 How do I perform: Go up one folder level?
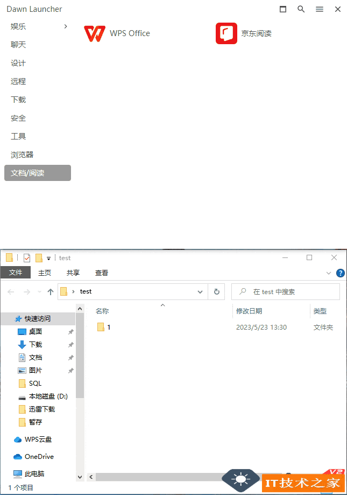[51, 292]
